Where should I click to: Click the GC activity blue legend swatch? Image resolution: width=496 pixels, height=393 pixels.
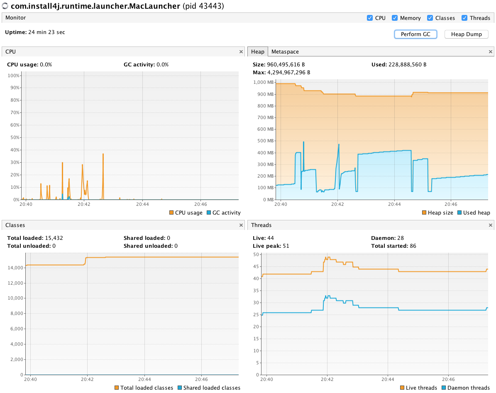pos(209,213)
